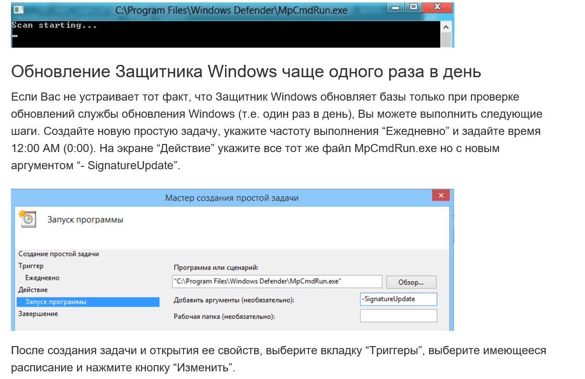Click the paragraph starting 'После создания задачи'
Screen dimensions: 585x379
278,359
